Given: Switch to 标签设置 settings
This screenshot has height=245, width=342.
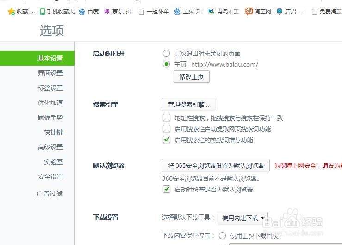Looking at the screenshot, I should pyautogui.click(x=50, y=88).
